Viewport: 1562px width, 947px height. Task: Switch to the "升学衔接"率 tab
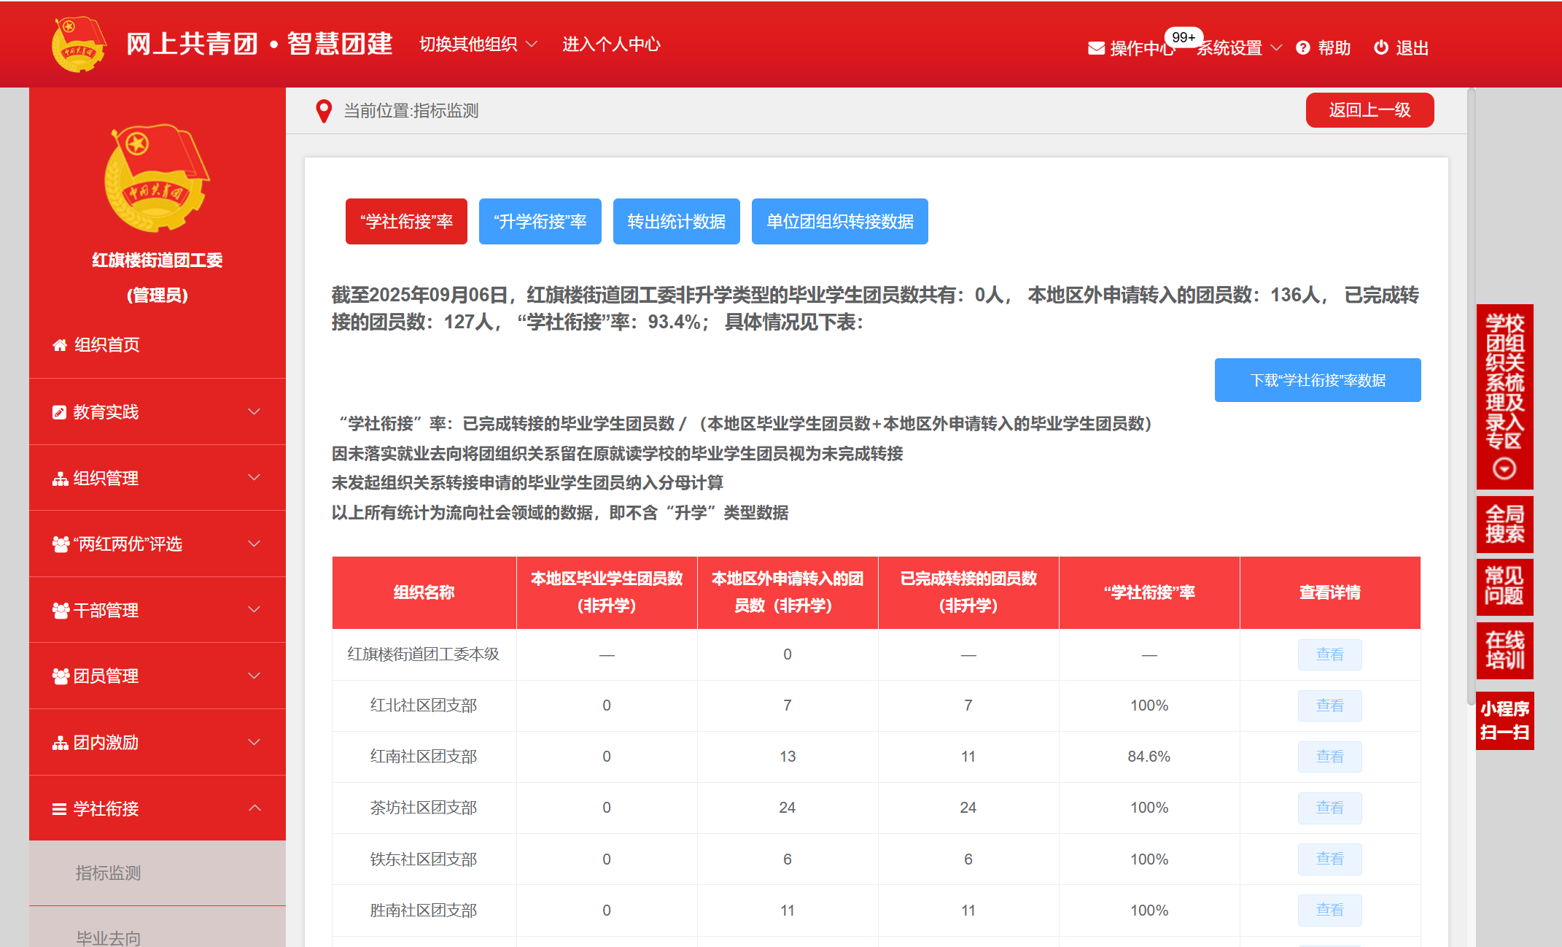[540, 221]
